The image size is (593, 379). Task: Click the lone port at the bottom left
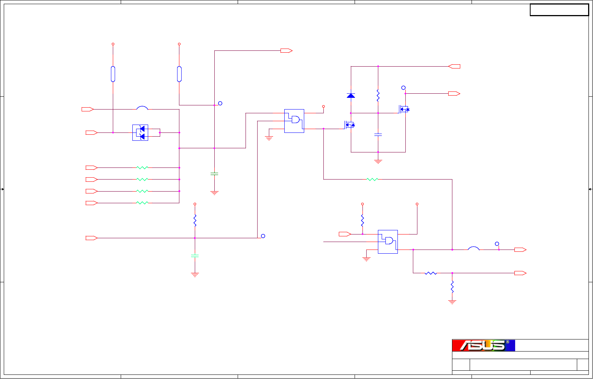tap(92, 238)
